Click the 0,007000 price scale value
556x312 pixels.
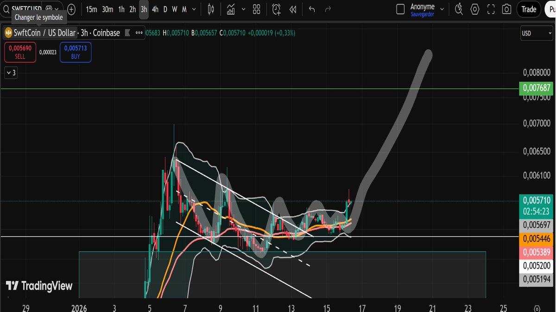pos(537,123)
